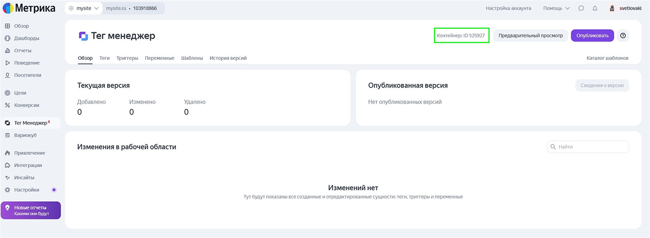The width and height of the screenshot is (650, 238).
Task: Click the purple dot beside Настройки
Action: (54, 190)
